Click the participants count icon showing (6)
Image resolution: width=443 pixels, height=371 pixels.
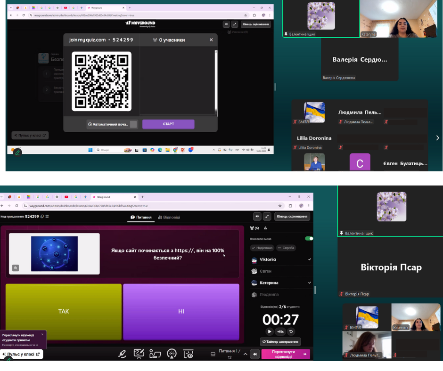tap(254, 228)
